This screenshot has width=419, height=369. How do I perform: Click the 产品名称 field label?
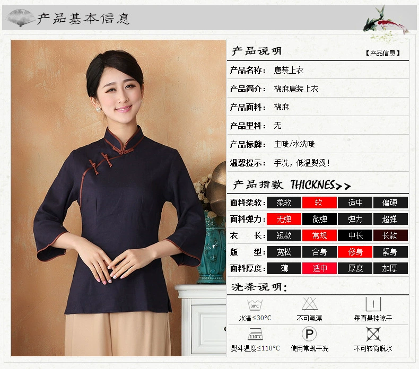click(248, 71)
